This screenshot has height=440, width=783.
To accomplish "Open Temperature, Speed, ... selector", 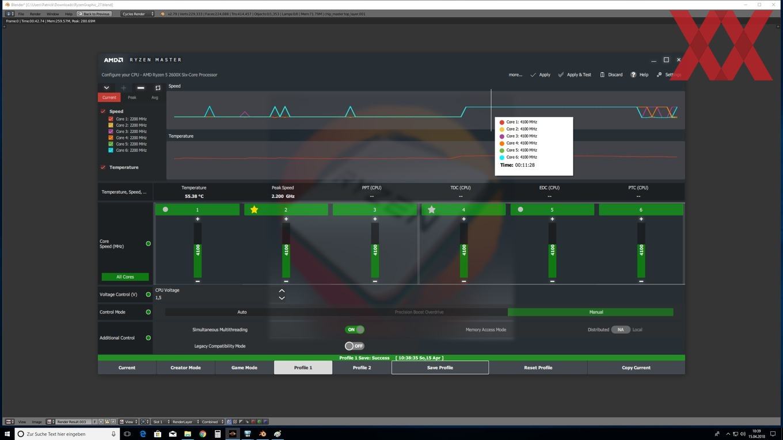I will (124, 192).
